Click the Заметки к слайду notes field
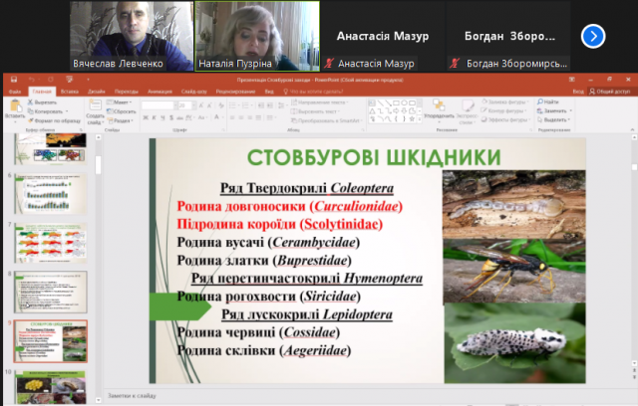The height and width of the screenshot is (406, 638). pos(132,395)
